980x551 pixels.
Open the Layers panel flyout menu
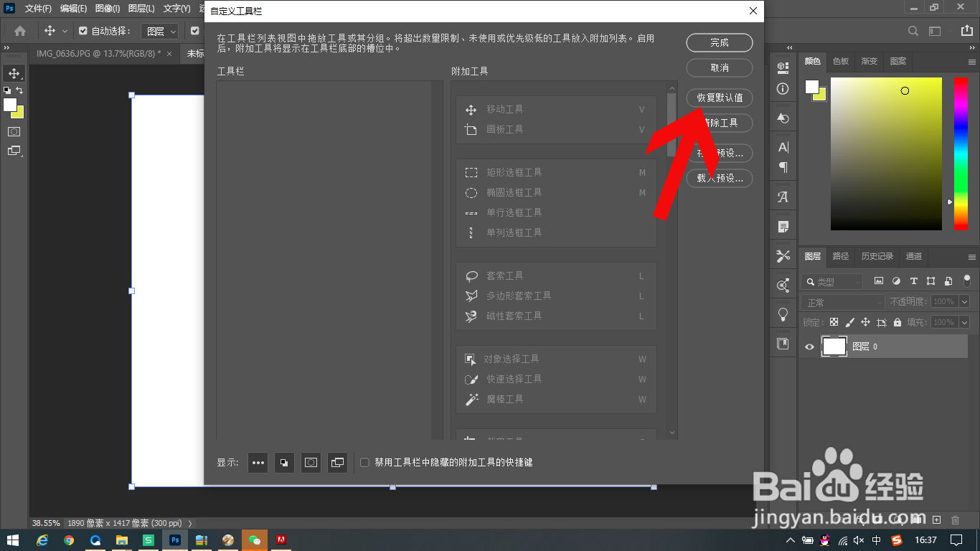click(972, 257)
